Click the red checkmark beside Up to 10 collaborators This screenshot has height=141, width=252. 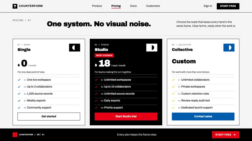(x=96, y=87)
